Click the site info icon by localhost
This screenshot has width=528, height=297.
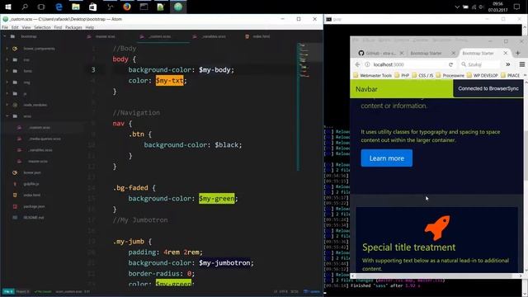pyautogui.click(x=368, y=64)
